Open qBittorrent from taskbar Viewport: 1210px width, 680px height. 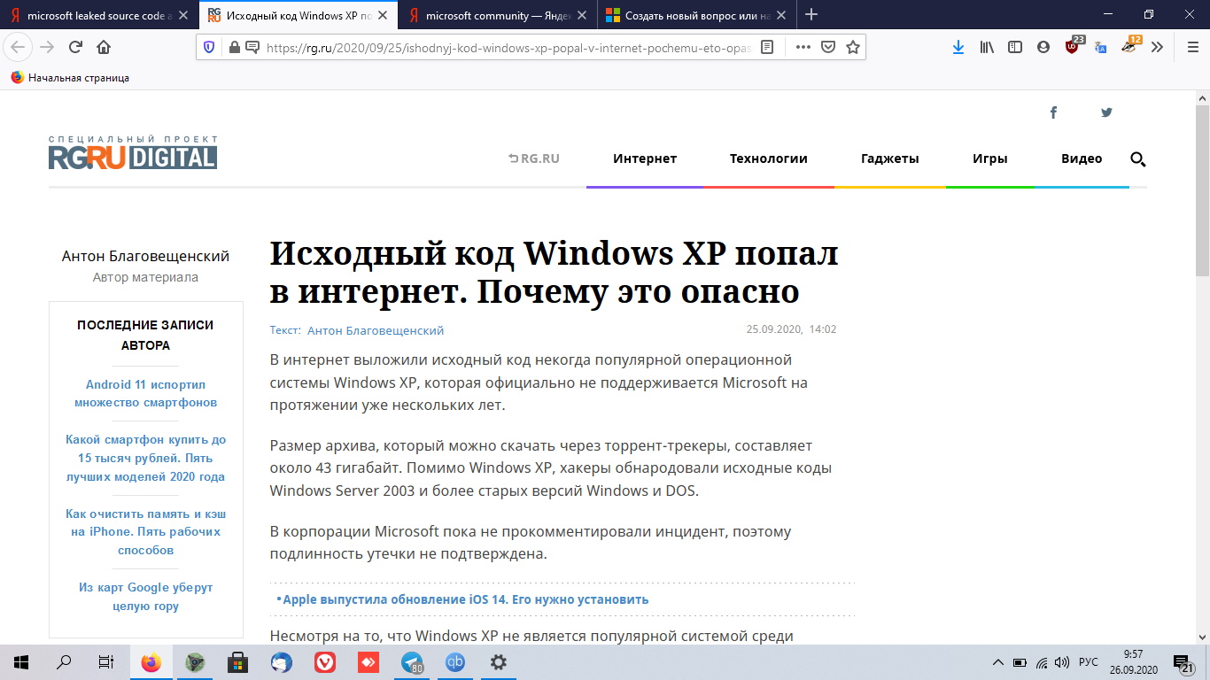(x=455, y=662)
